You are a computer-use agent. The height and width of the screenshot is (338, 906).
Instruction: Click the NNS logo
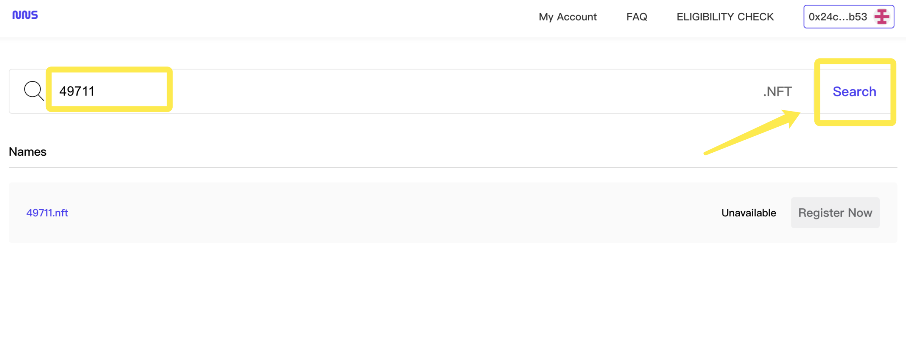[25, 15]
